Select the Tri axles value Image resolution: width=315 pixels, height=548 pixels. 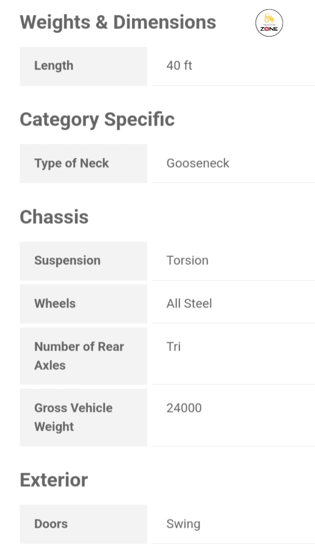coord(174,346)
